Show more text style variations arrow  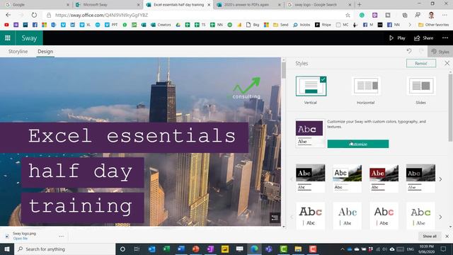(440, 217)
